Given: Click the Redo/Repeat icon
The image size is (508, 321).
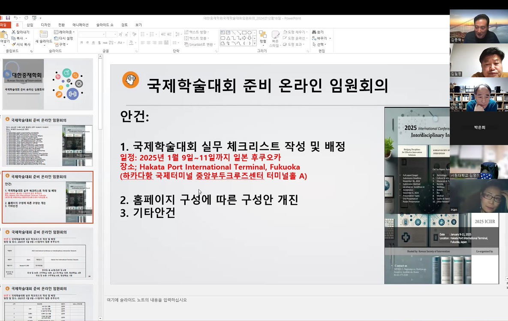Looking at the screenshot, I should click(26, 18).
